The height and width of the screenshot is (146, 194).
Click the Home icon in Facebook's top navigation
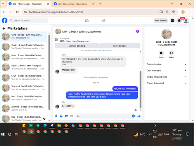pos(87,21)
